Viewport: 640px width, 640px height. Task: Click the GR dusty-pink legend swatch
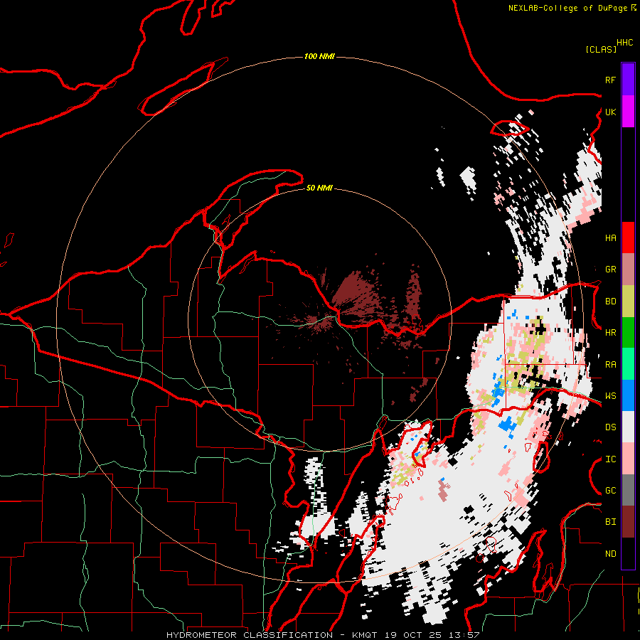click(x=628, y=270)
